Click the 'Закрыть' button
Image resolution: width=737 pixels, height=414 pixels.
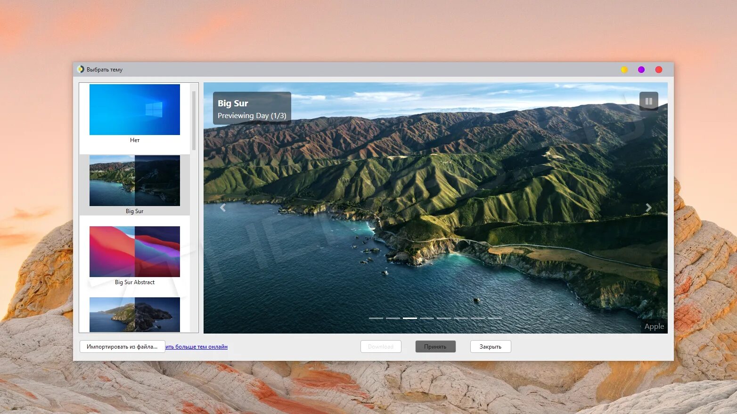[491, 347]
